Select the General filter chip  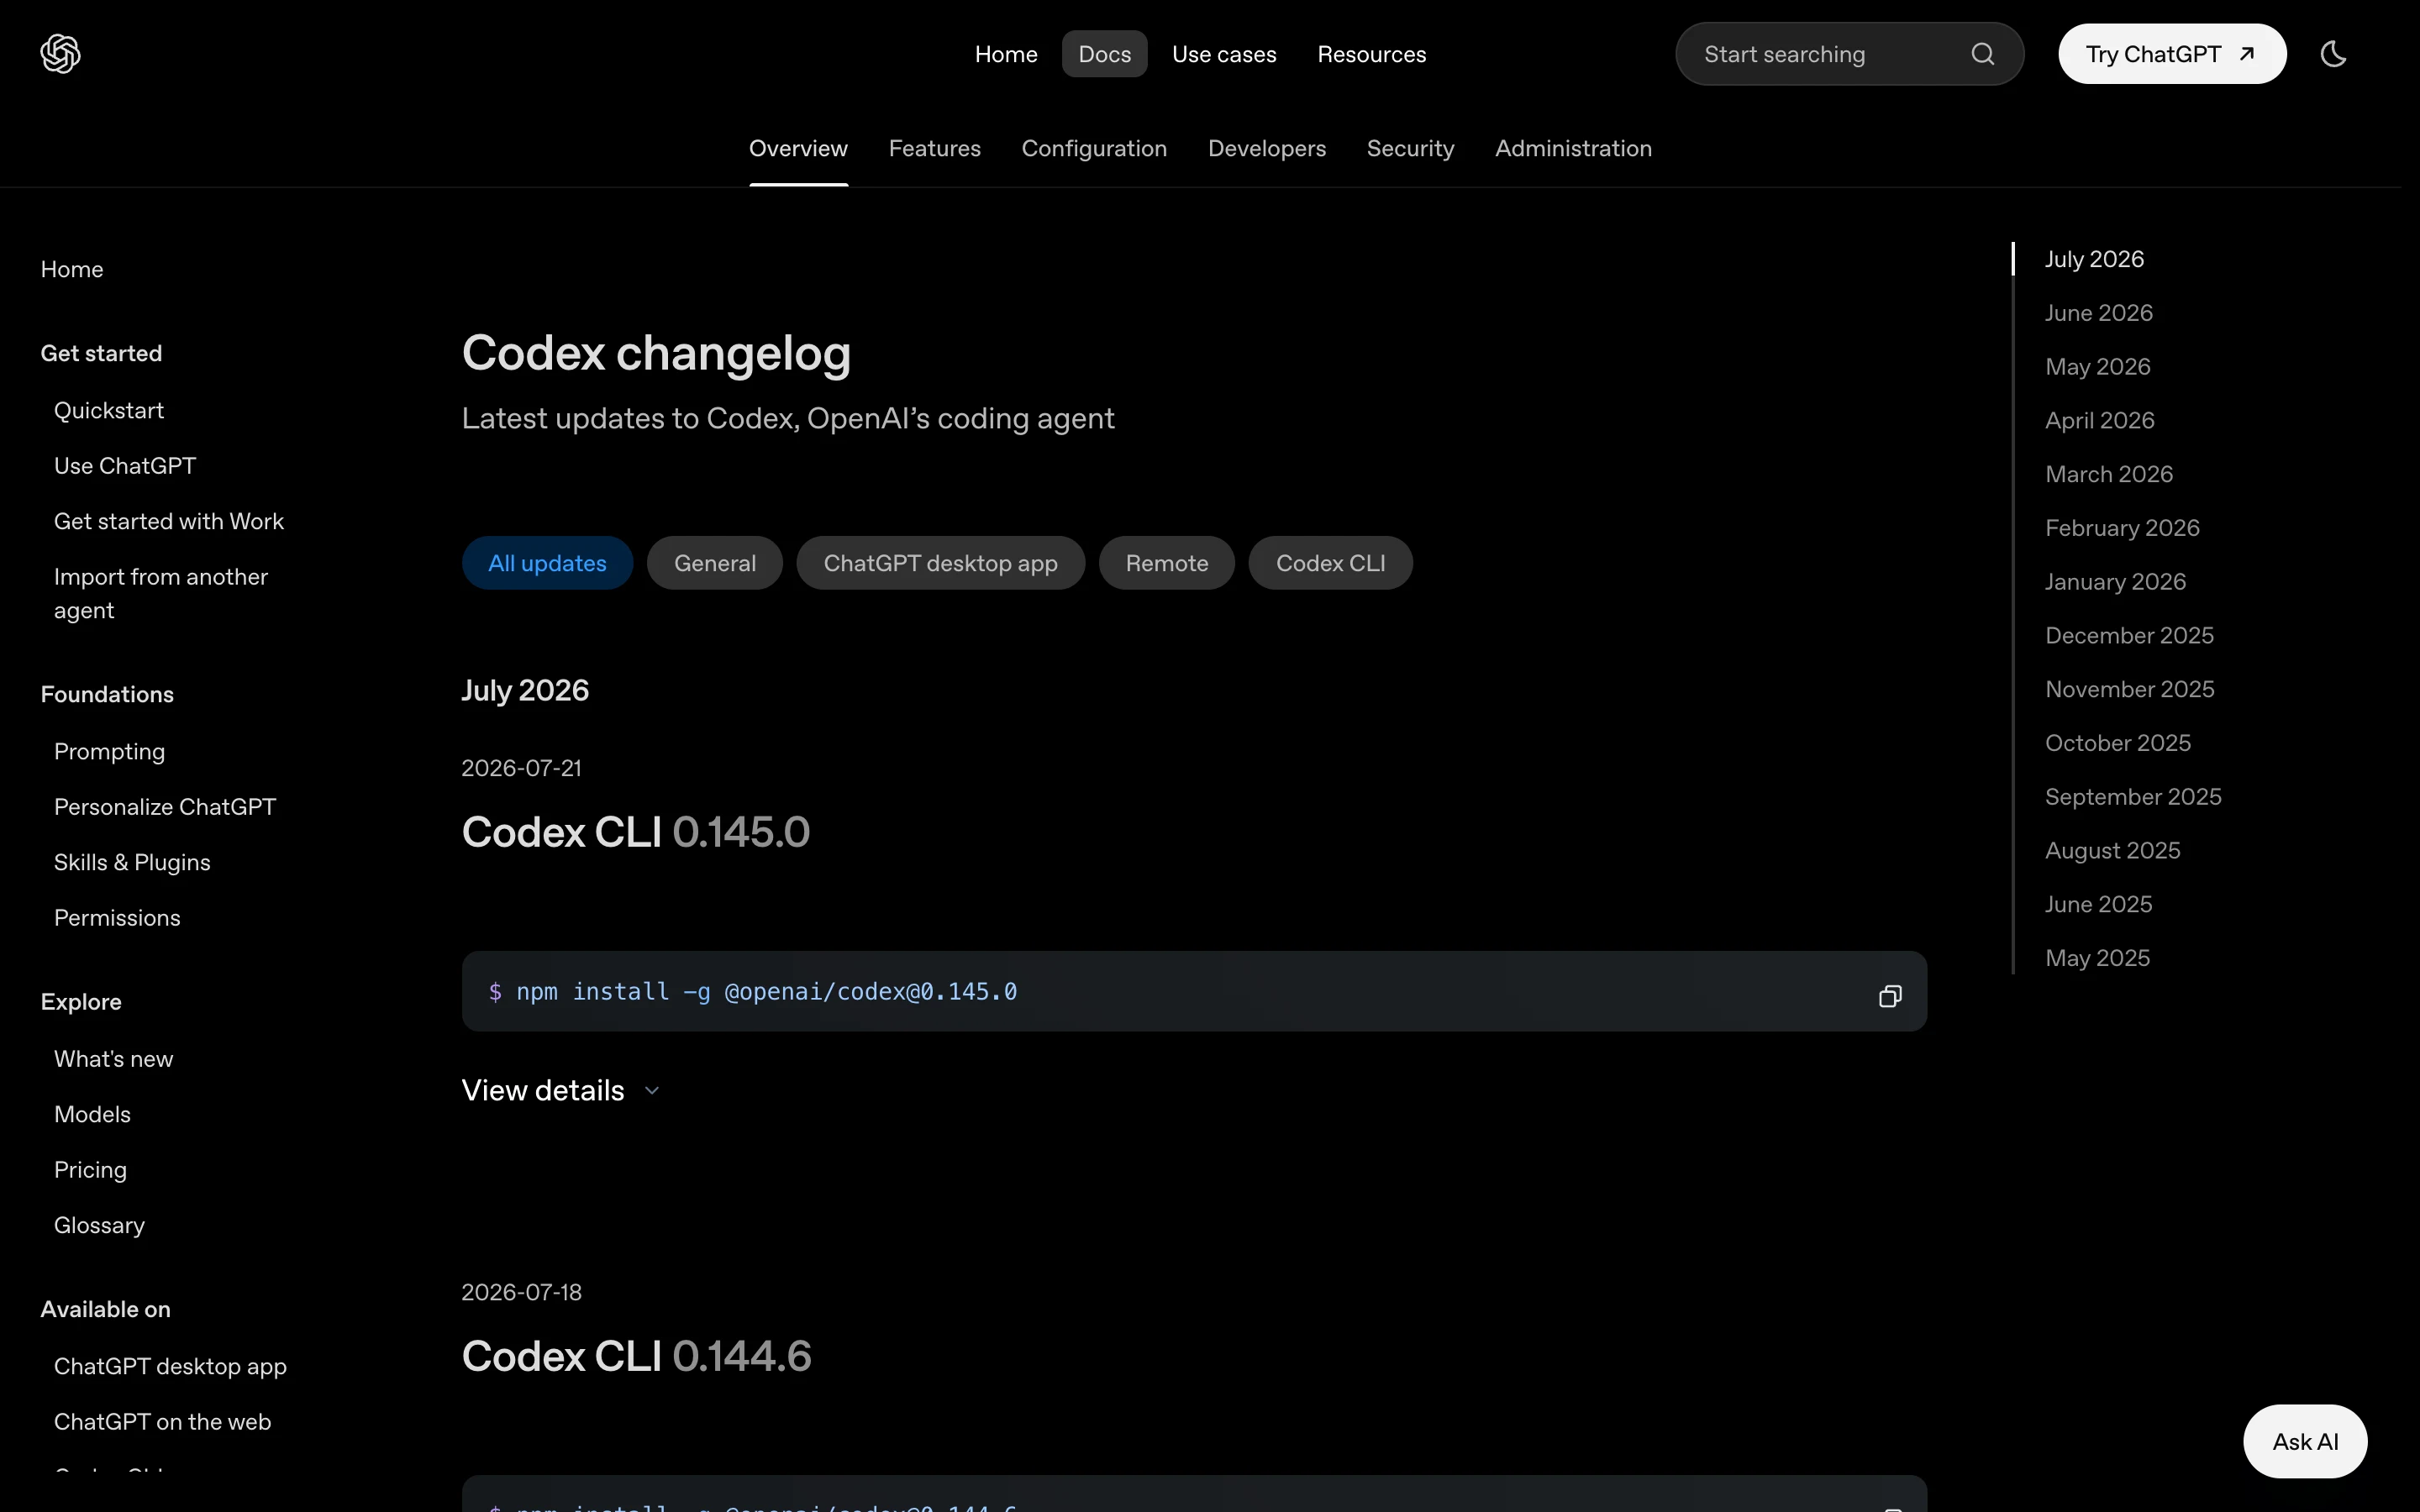[714, 563]
